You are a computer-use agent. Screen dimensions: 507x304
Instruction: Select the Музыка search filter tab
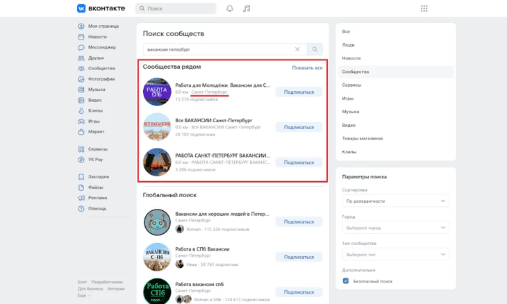tap(396, 112)
